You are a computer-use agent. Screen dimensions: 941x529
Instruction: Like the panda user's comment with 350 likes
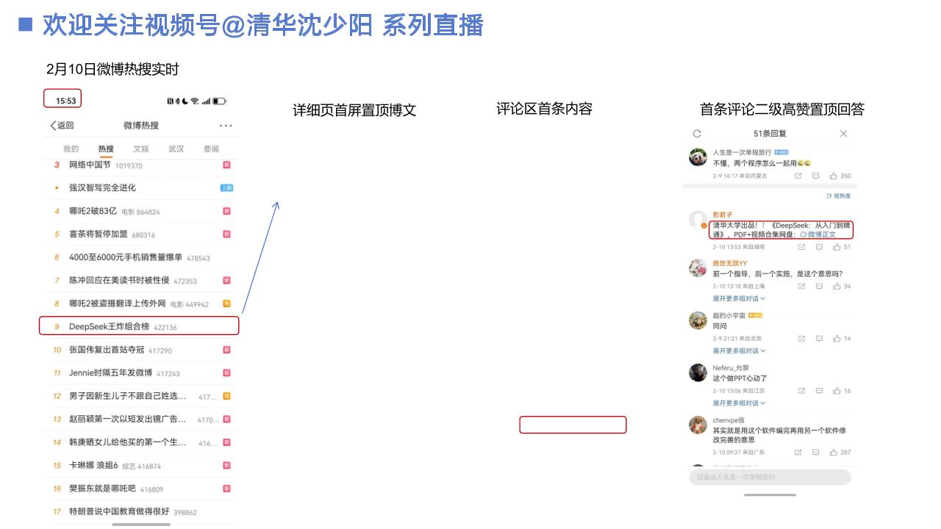coord(834,176)
